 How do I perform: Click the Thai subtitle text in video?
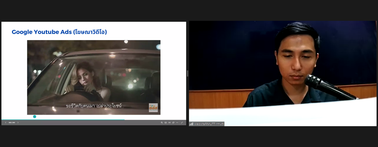[94, 106]
